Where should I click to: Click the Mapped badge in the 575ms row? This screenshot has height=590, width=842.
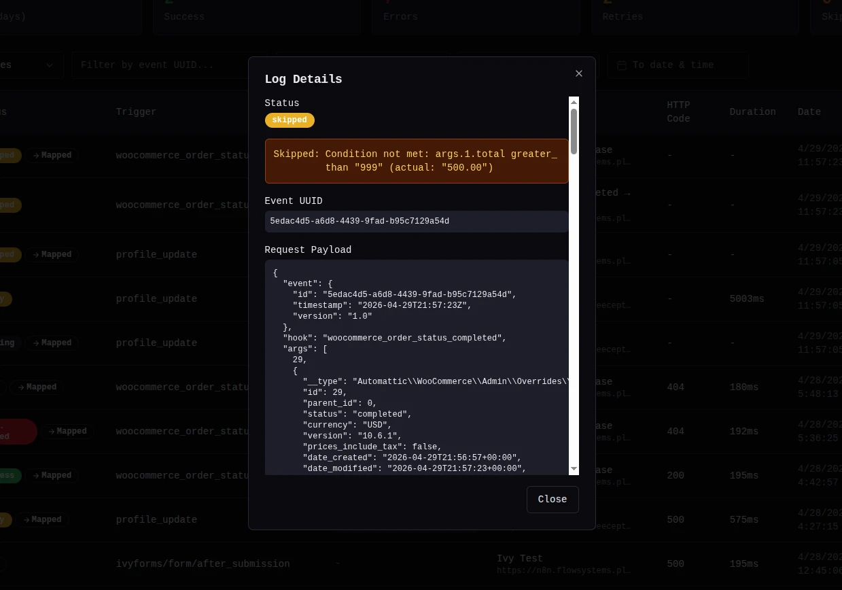[41, 519]
